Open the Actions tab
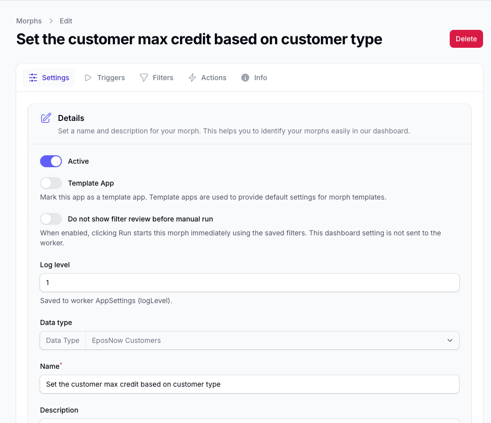491x423 pixels. pos(207,78)
